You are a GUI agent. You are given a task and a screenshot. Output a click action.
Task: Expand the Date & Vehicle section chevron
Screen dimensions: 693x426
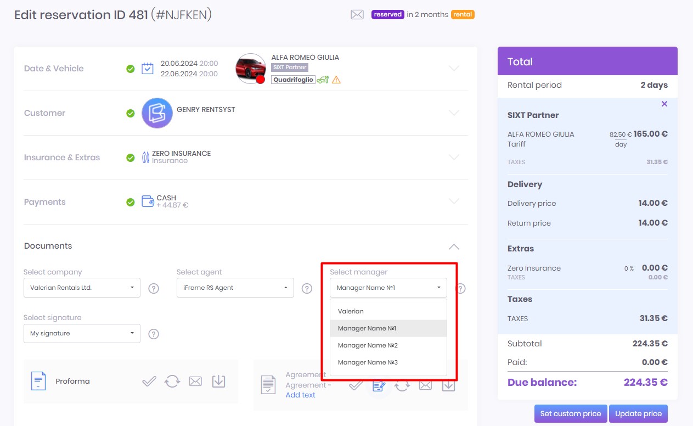[454, 69]
